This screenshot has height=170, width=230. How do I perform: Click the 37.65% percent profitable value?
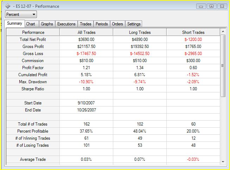click(86, 131)
